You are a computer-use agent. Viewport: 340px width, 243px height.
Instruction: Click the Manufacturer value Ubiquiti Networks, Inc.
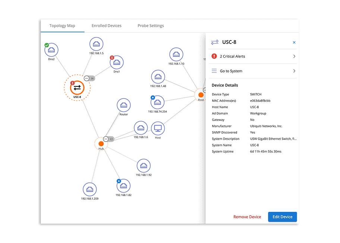coord(266,126)
